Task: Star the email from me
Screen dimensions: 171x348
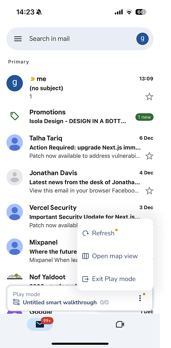Action: point(149,97)
